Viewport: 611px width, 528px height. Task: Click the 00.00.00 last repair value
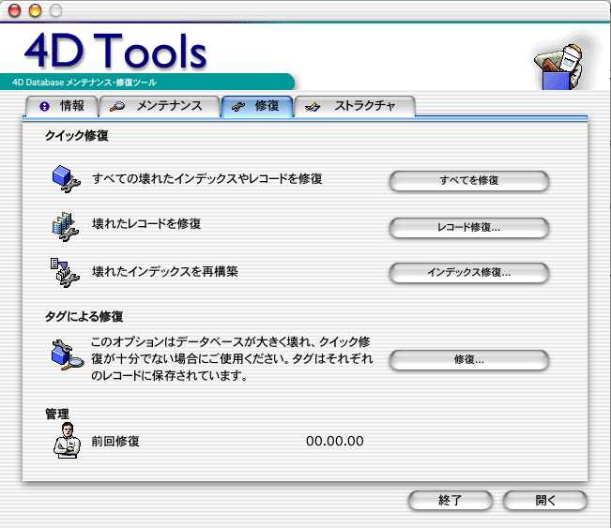[335, 441]
